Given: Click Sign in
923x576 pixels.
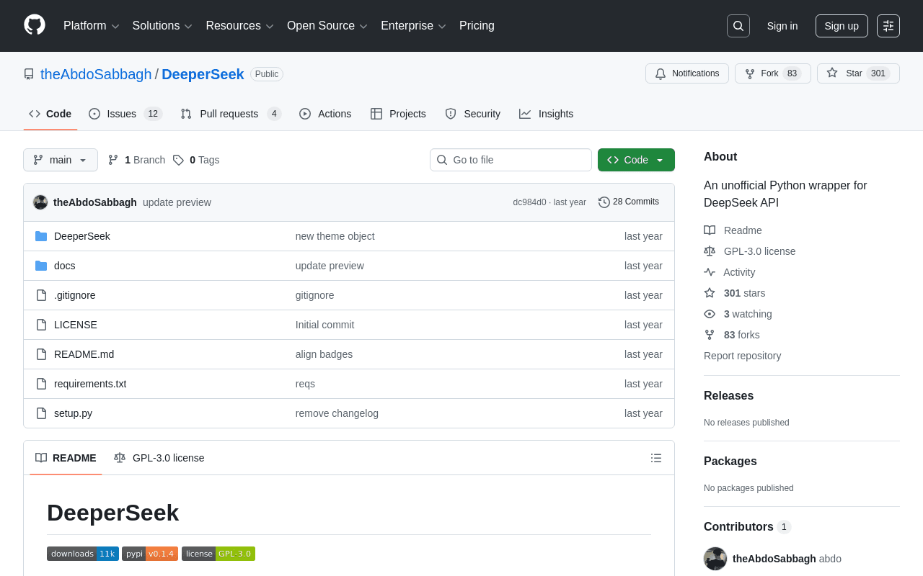Looking at the screenshot, I should 782,26.
